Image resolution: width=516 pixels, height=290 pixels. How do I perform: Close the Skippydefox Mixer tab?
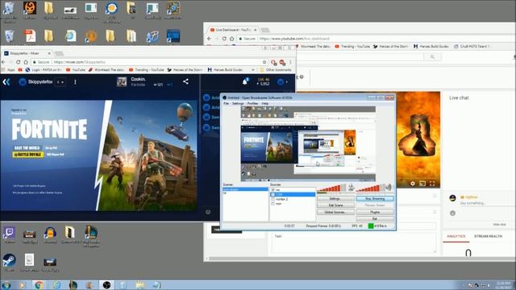tap(49, 53)
